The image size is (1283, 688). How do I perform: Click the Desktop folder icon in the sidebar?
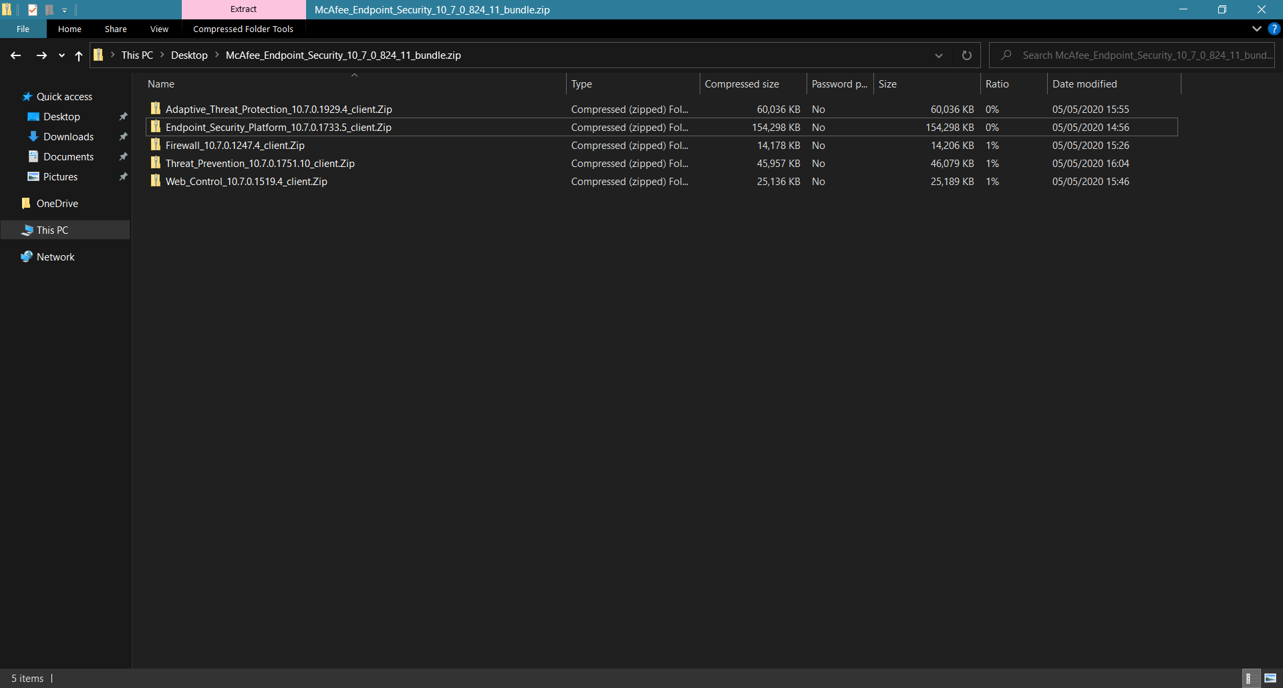click(x=33, y=117)
